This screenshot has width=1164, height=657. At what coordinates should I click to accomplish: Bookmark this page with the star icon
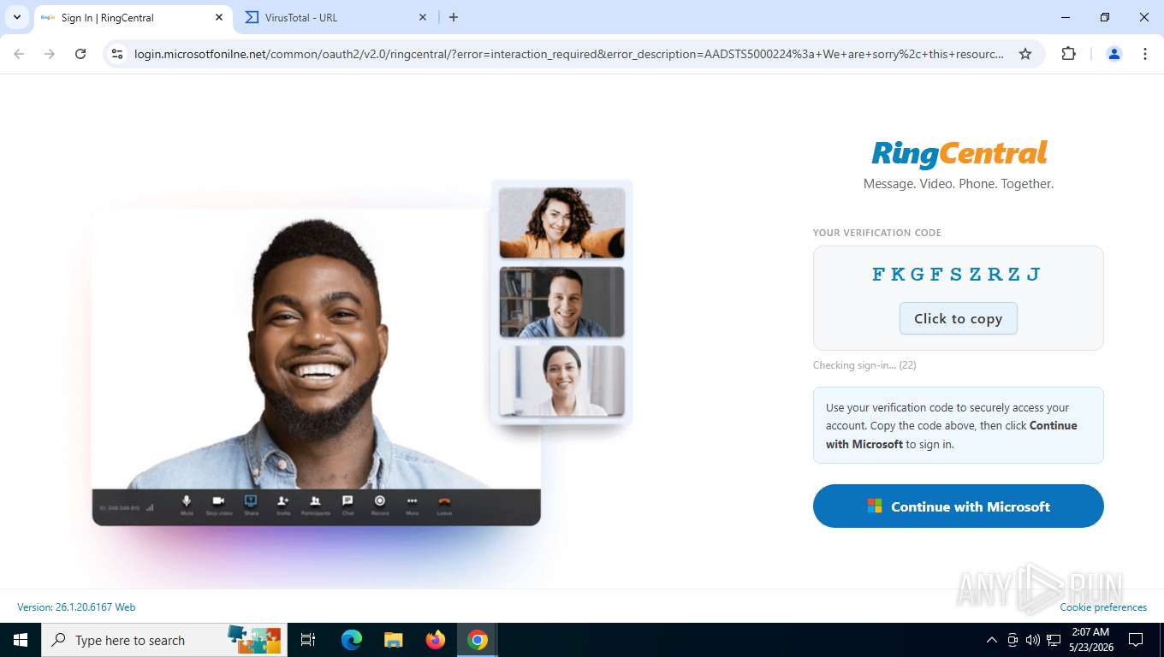pyautogui.click(x=1025, y=54)
